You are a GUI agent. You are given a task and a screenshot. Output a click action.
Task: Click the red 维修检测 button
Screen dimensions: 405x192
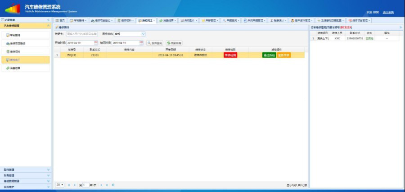pos(230,55)
